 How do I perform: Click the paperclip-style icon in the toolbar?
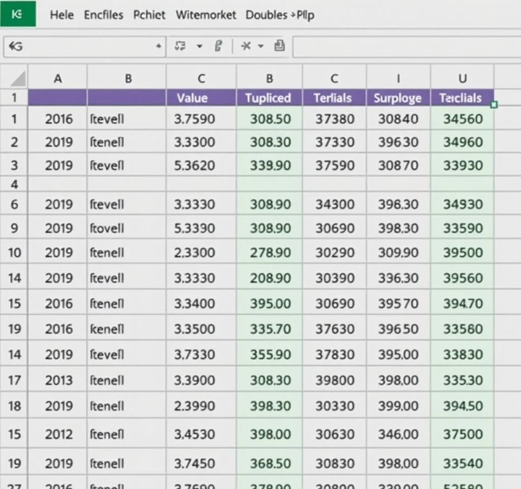click(x=219, y=46)
